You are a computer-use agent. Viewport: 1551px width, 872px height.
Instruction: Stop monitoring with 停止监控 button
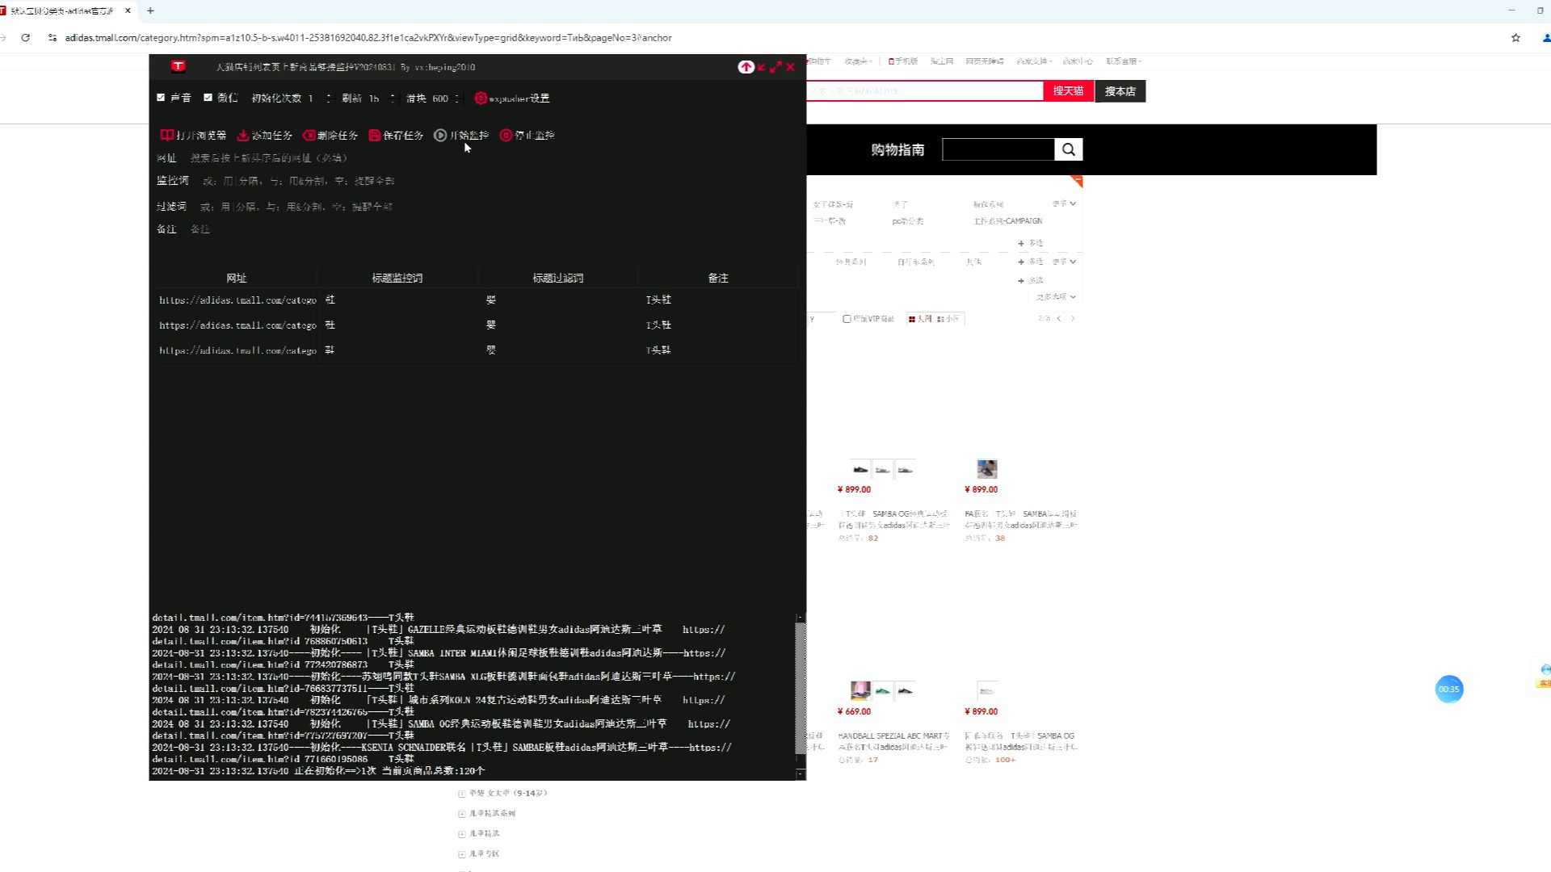click(527, 136)
